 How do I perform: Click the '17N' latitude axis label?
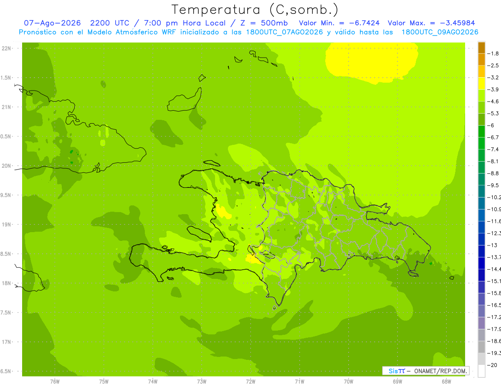7,342
